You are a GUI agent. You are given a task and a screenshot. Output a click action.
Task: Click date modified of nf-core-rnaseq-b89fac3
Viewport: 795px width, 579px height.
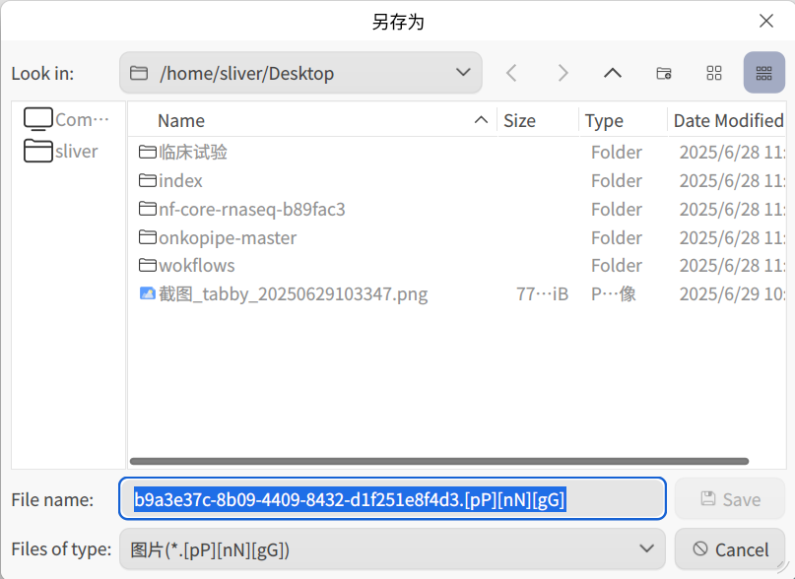pyautogui.click(x=732, y=209)
